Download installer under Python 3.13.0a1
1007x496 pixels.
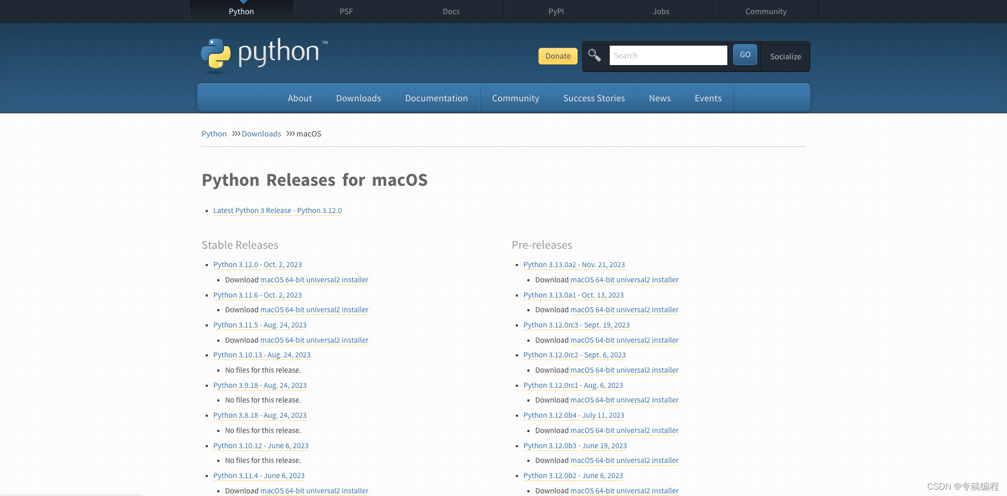pyautogui.click(x=624, y=310)
